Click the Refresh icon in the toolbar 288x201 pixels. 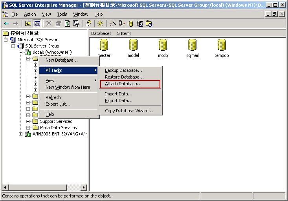(67, 24)
